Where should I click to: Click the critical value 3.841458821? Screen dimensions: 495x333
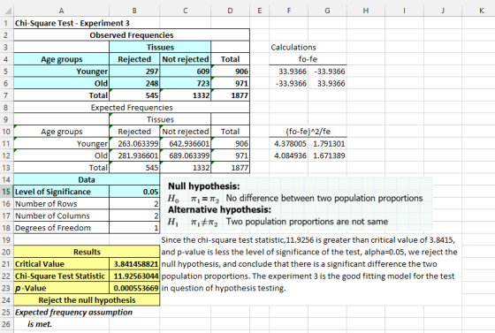click(x=134, y=264)
